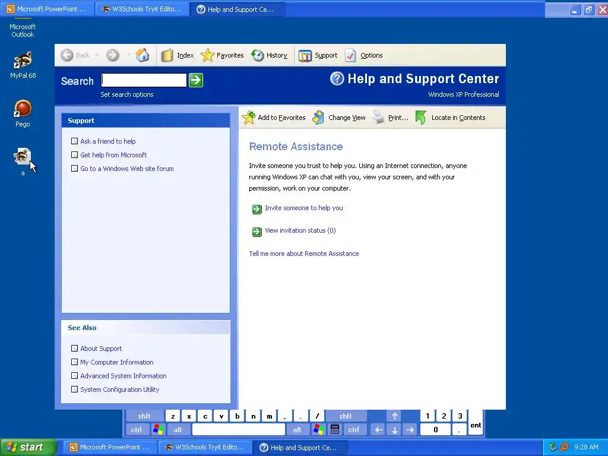Click the Forward arrow button
608x456 pixels.
pyautogui.click(x=112, y=55)
